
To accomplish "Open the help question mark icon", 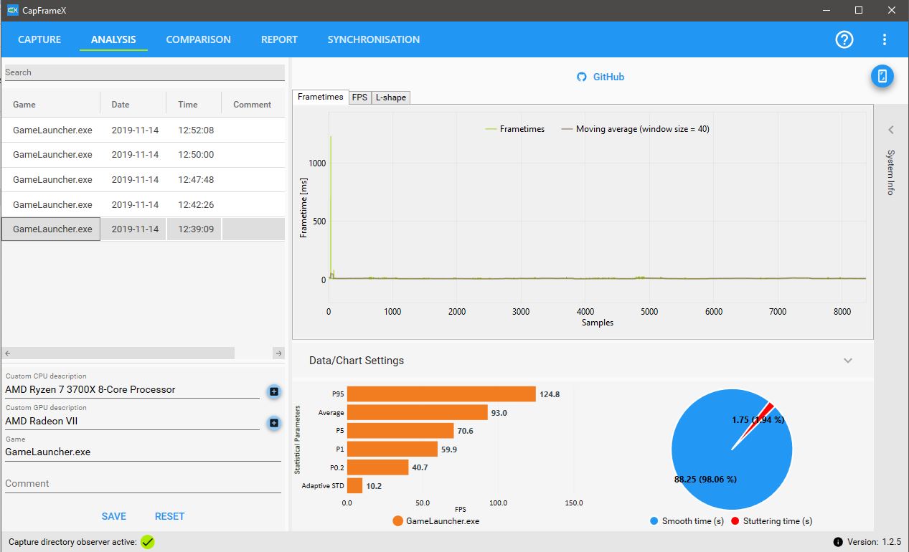I will tap(844, 39).
